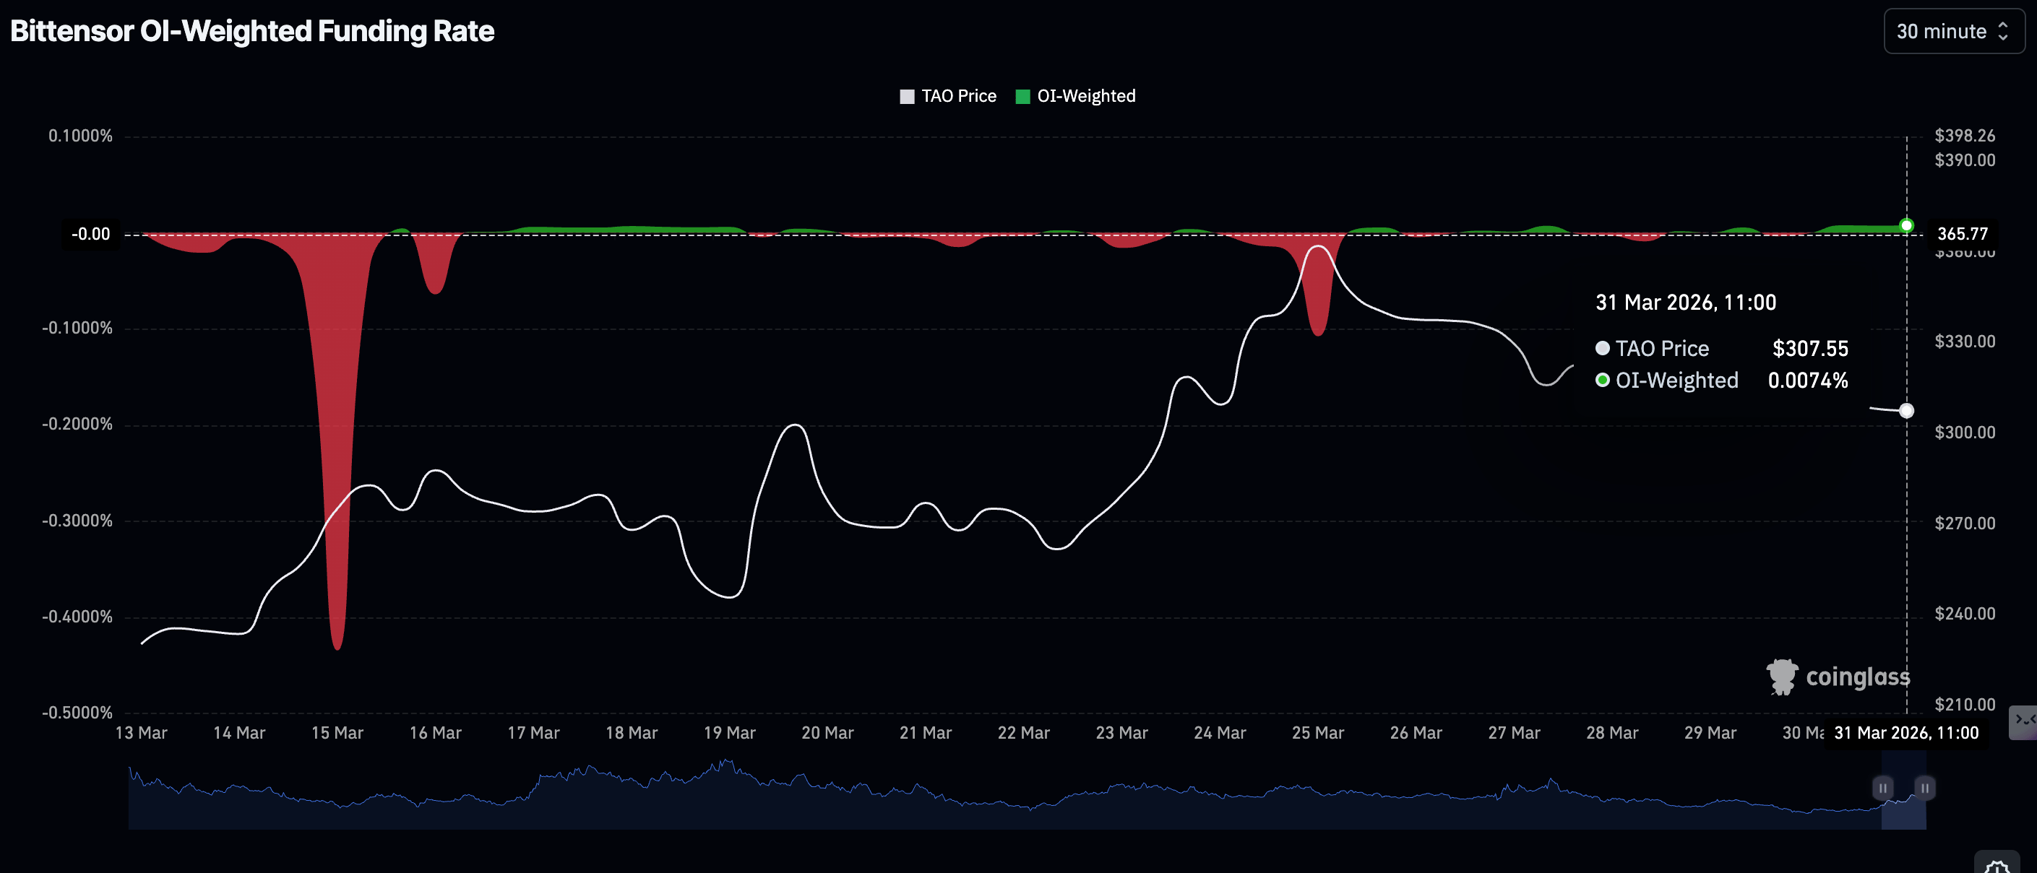Click the 15 Mar x-axis date label
The width and height of the screenshot is (2037, 873).
tap(337, 733)
